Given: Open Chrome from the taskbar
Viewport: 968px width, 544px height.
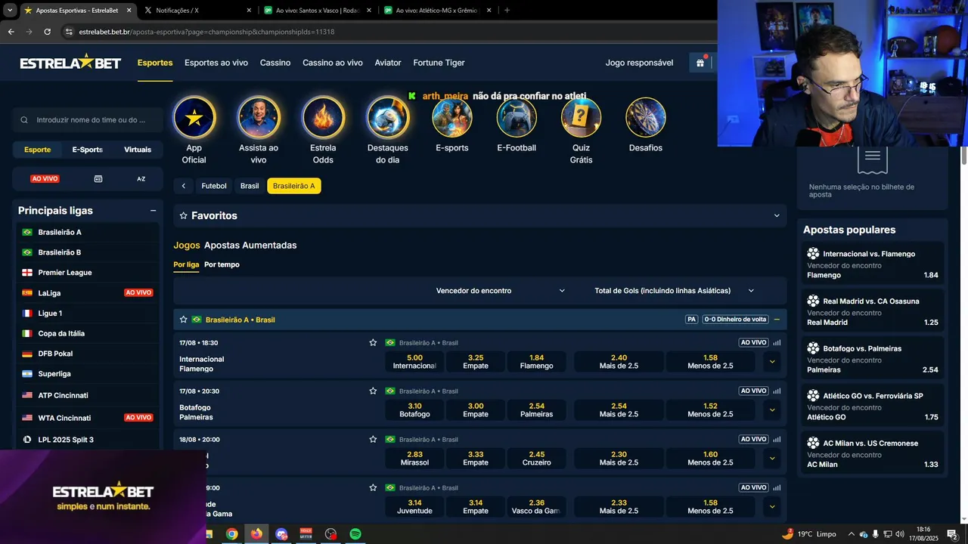Looking at the screenshot, I should (x=231, y=534).
